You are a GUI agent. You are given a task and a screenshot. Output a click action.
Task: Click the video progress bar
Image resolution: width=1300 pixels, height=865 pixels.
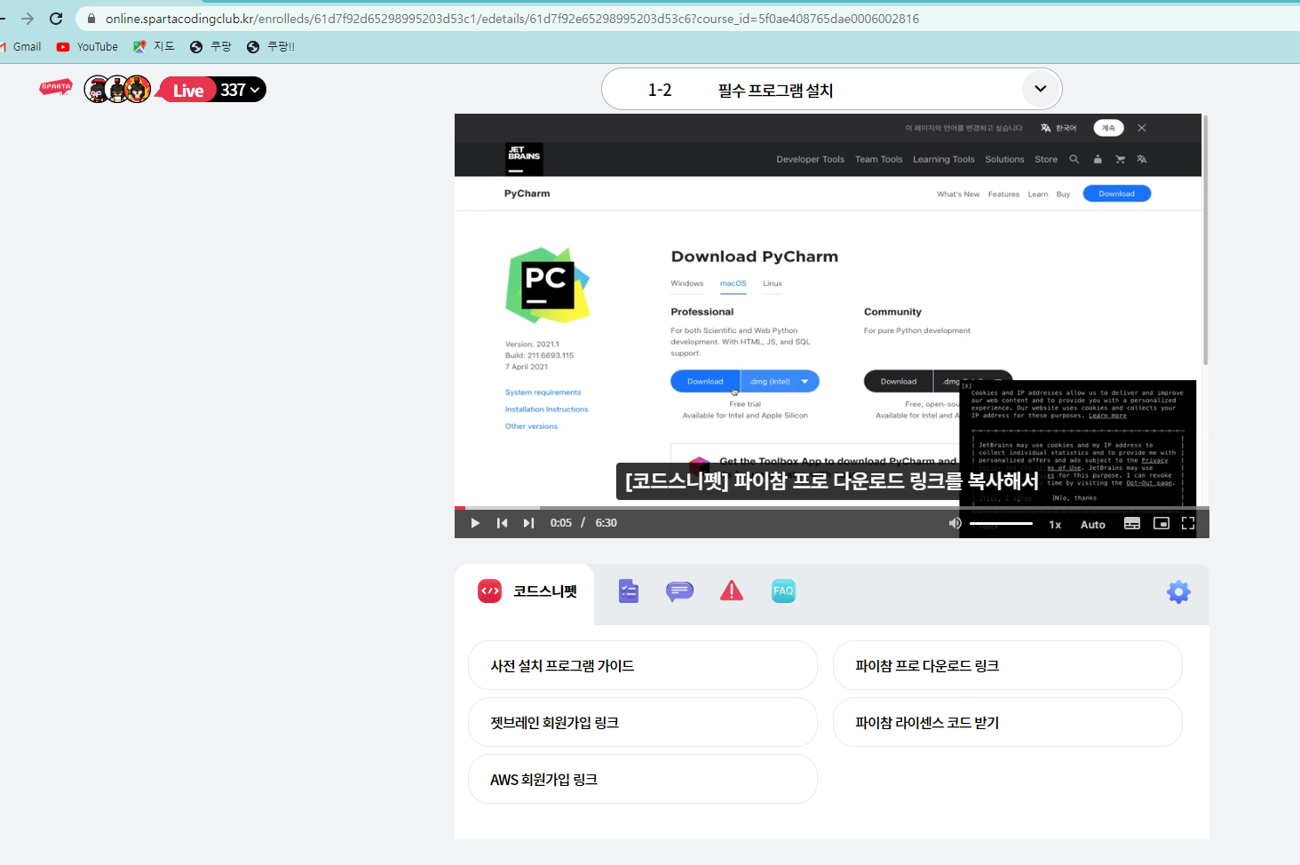point(831,508)
